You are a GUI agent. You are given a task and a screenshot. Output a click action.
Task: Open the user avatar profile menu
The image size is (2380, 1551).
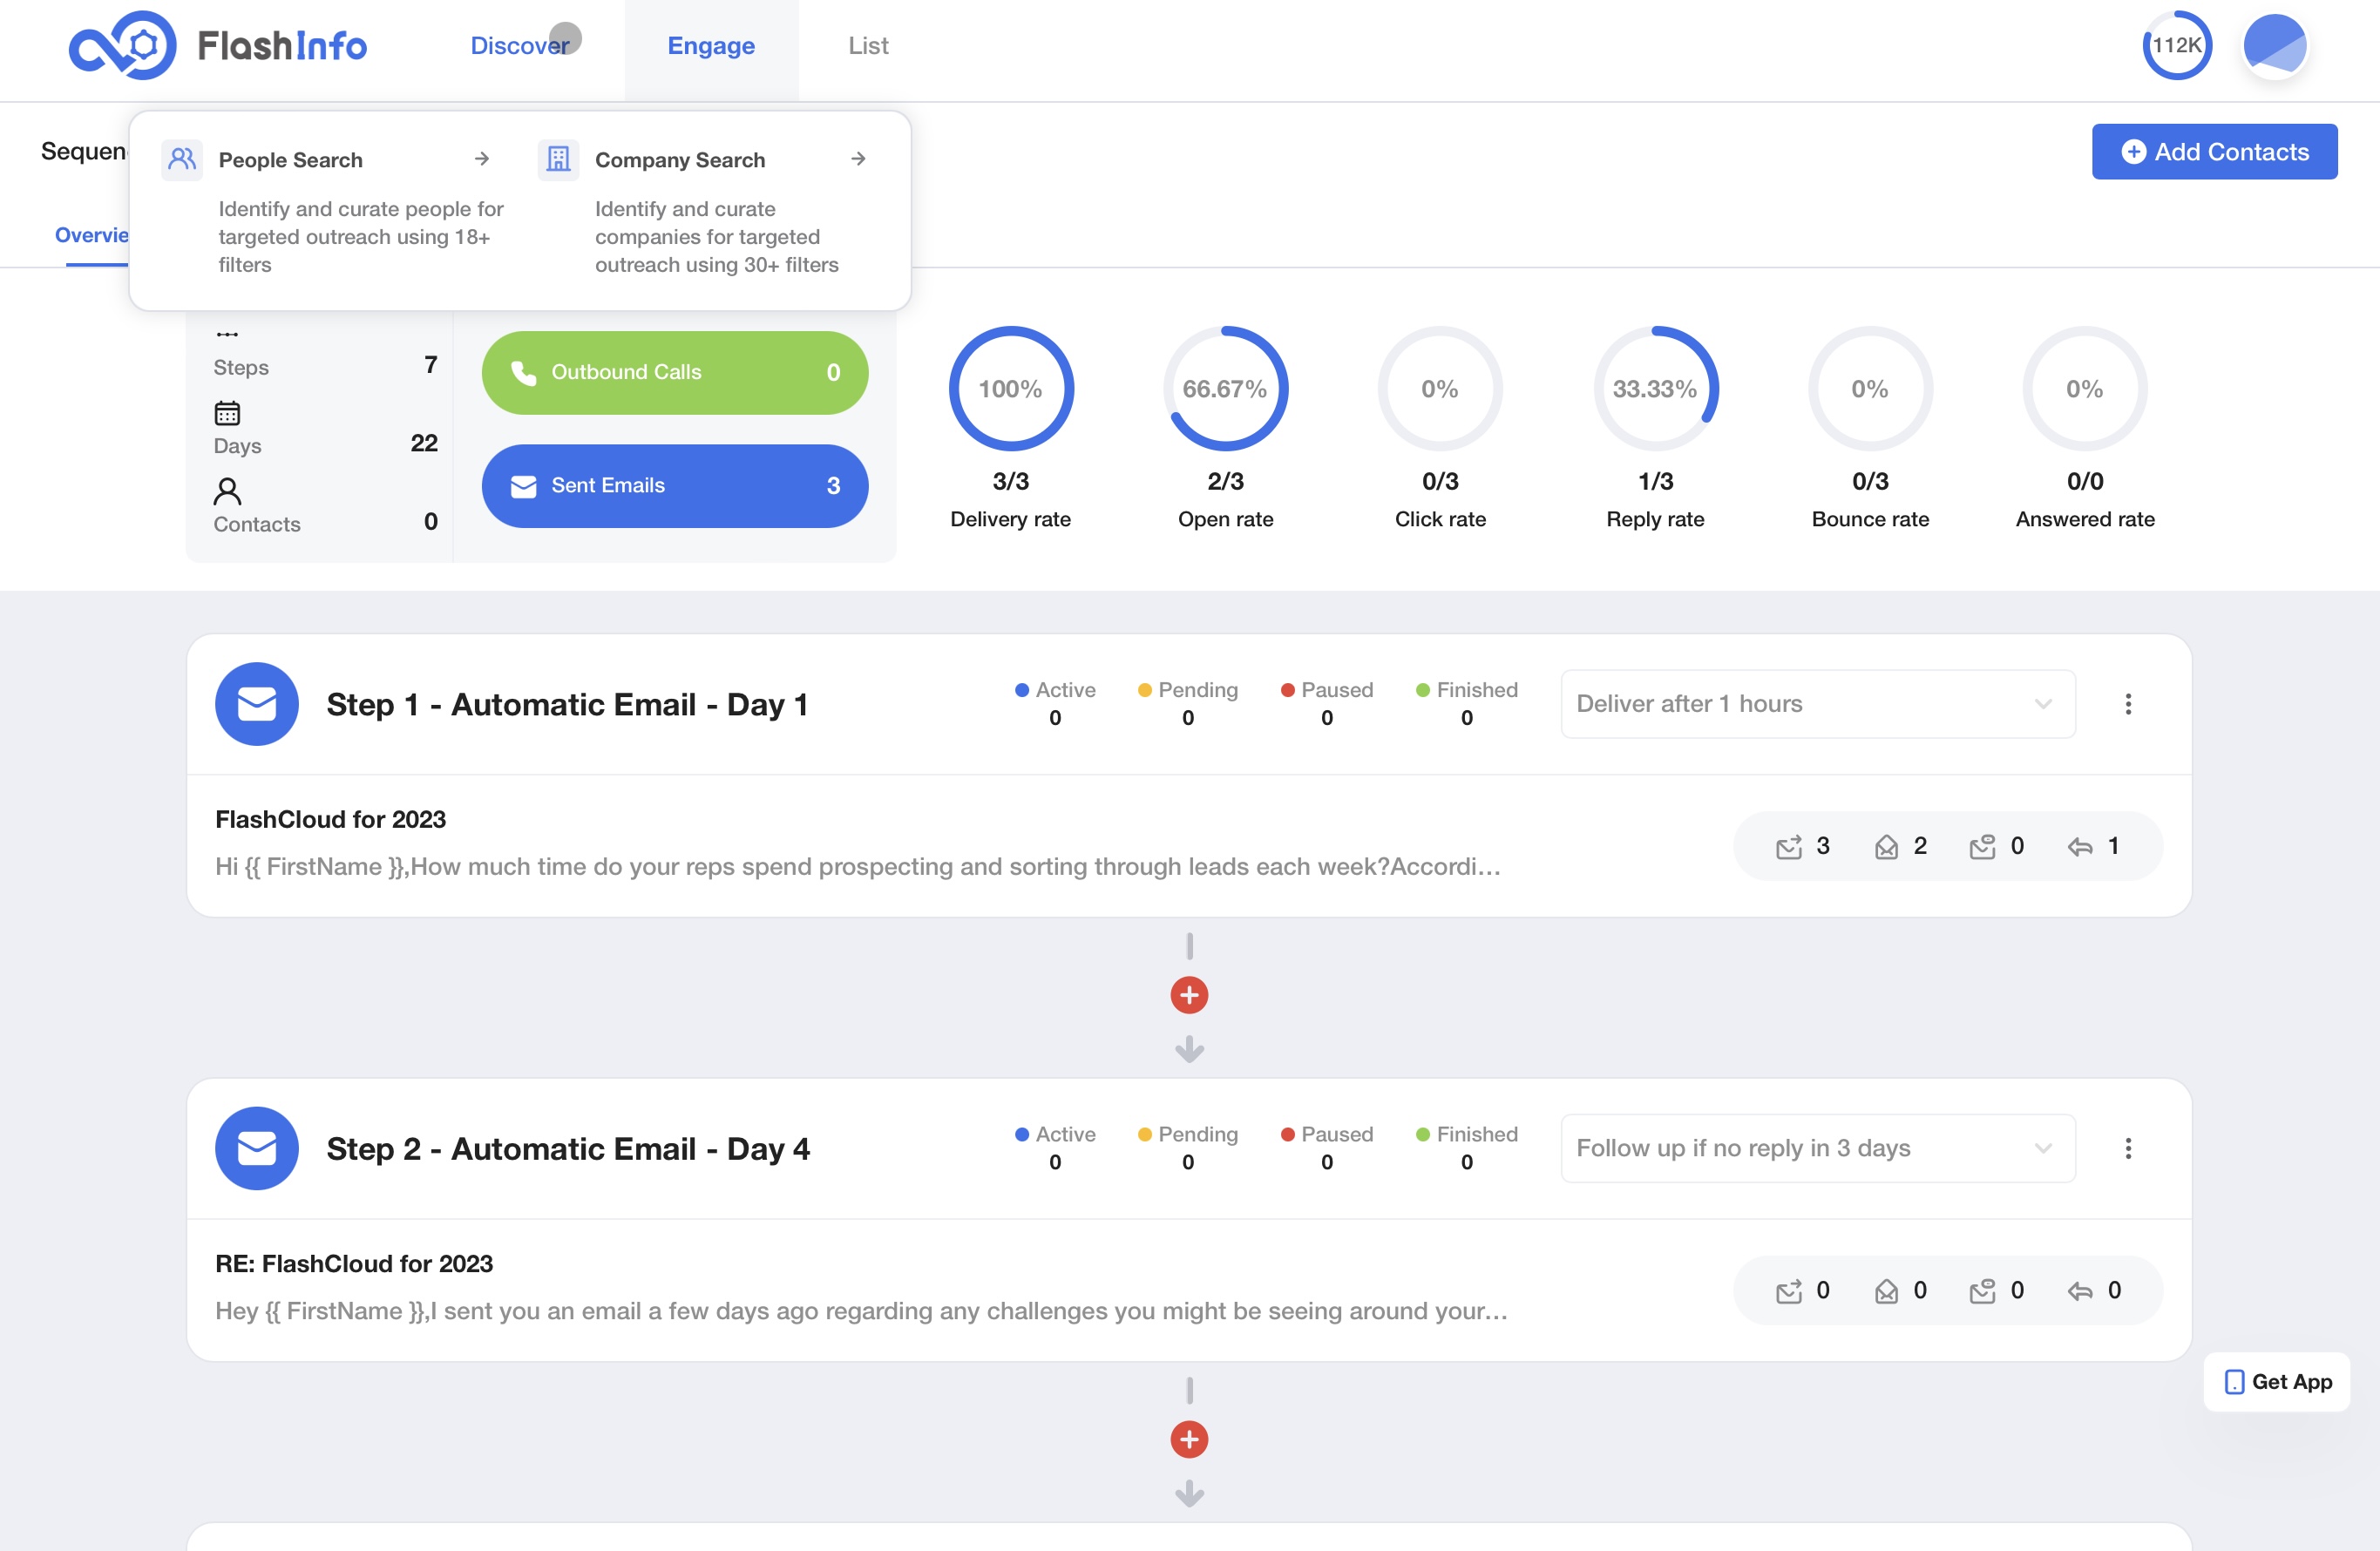[x=2274, y=45]
